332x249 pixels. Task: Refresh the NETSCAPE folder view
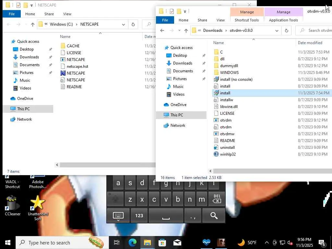133,24
